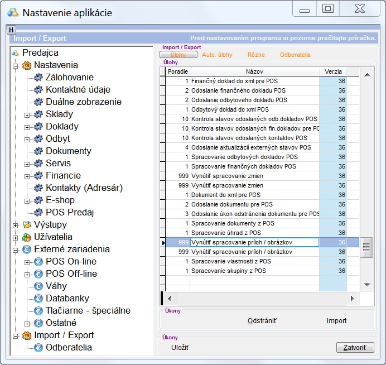Click the Váhy device icon

tap(38, 286)
